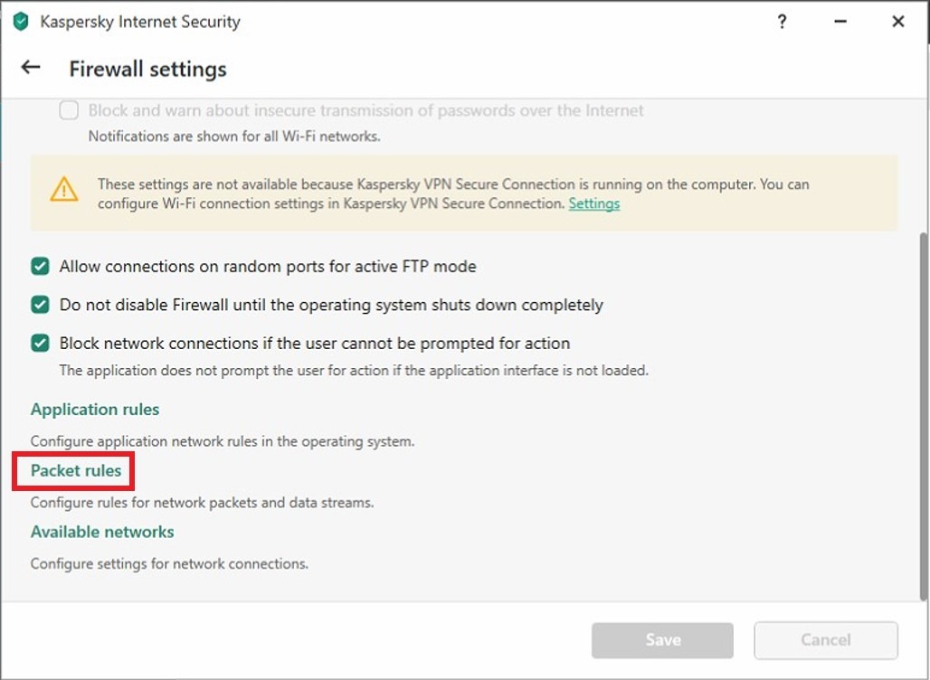The height and width of the screenshot is (680, 930).
Task: Open the VPN Secure Connection Settings link
Action: tap(593, 203)
